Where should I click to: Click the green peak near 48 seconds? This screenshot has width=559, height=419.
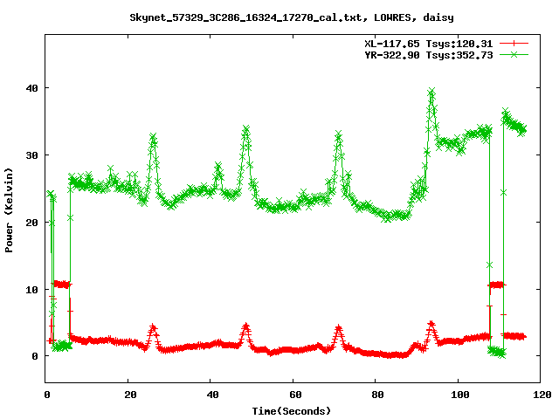coord(246,128)
